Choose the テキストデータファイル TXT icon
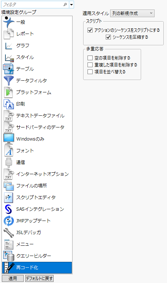Viewport: 167px width, 283px height. [9, 116]
